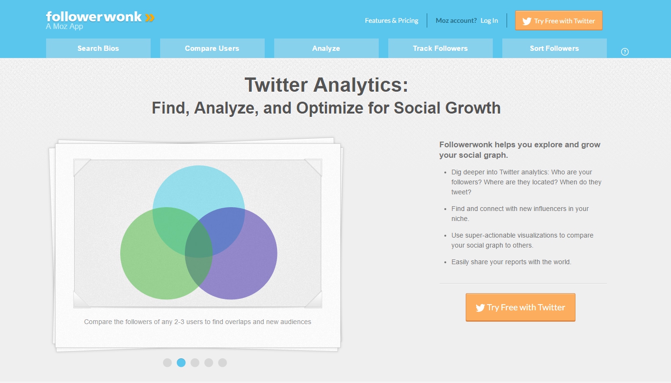Open the Track Followers tab

click(x=441, y=48)
